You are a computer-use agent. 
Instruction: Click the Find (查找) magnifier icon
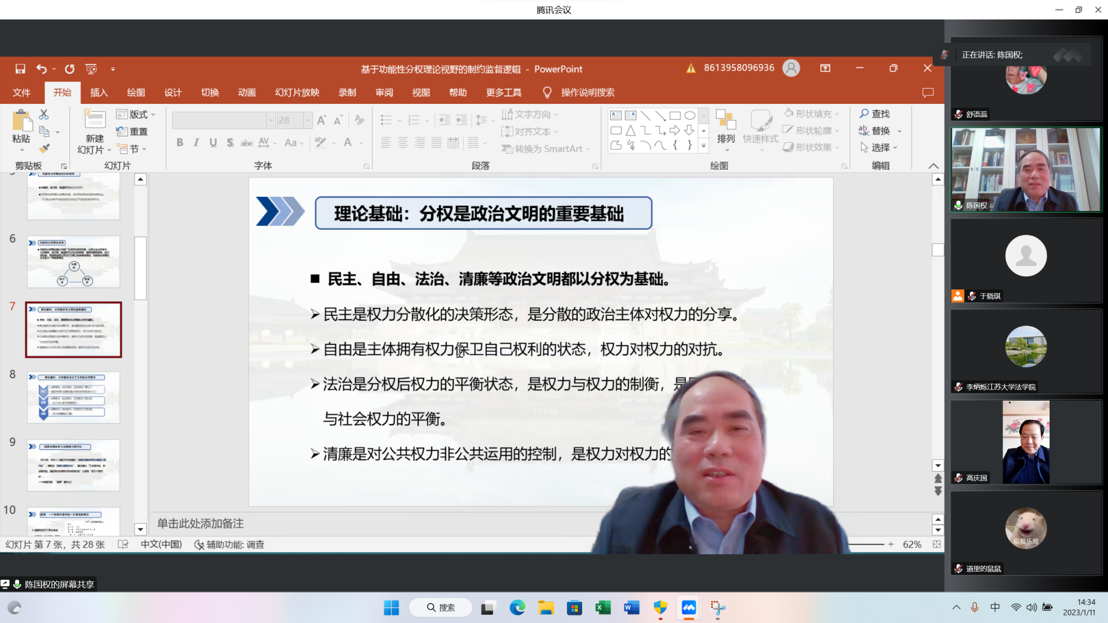[x=864, y=114]
